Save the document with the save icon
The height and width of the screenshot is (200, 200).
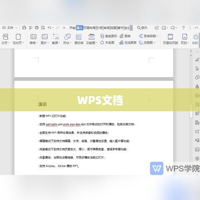click(x=24, y=28)
